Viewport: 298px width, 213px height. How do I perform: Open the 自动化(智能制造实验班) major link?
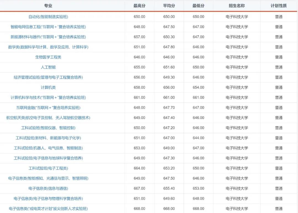[x=48, y=17]
